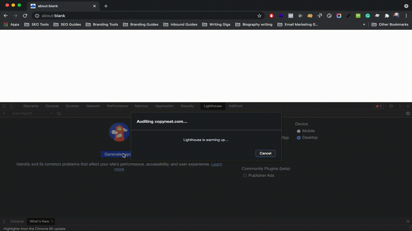The height and width of the screenshot is (231, 412).
Task: Open the drawer three-dot menu
Action: pyautogui.click(x=4, y=221)
